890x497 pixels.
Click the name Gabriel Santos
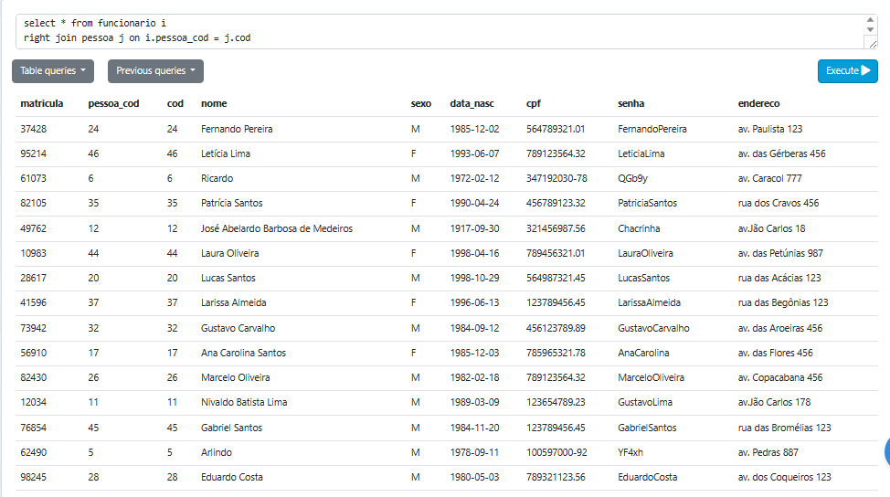[x=231, y=428]
